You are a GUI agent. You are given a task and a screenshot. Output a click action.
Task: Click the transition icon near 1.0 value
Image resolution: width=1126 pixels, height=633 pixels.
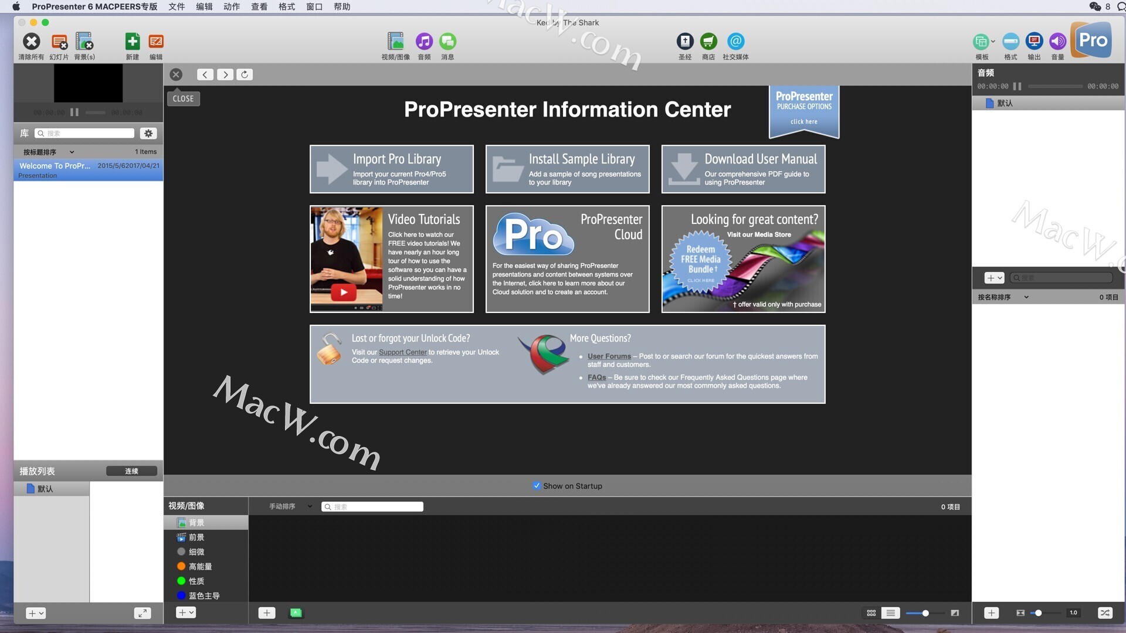1020,613
